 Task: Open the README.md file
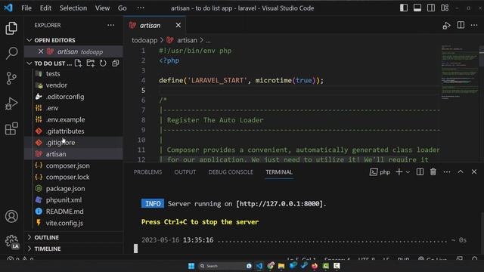tap(73, 212)
